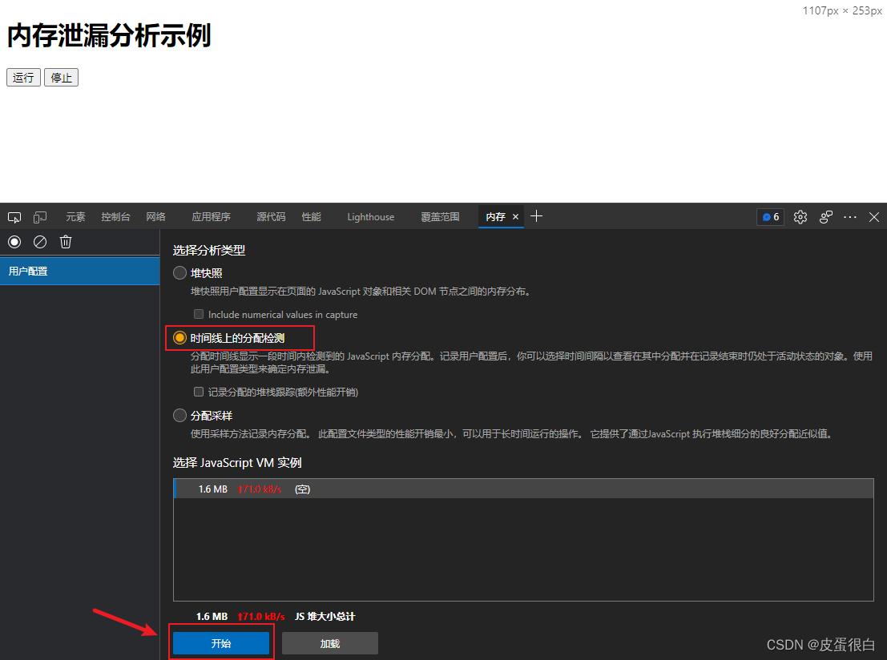The image size is (887, 660).
Task: Enable Include numerical values in capture
Action: [x=199, y=314]
